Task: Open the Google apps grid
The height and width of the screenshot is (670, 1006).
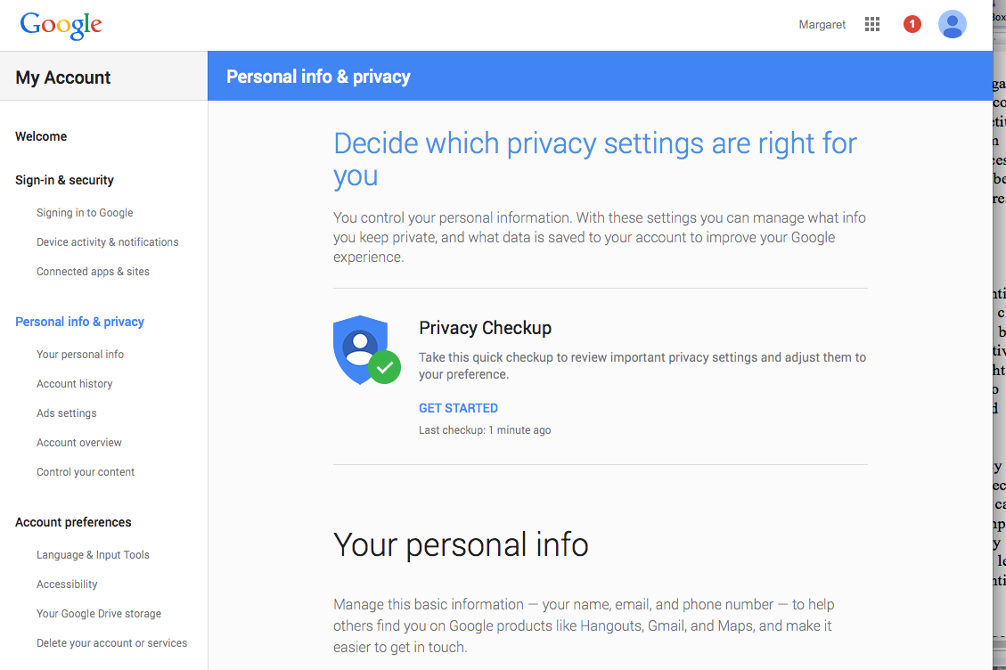Action: pyautogui.click(x=872, y=25)
